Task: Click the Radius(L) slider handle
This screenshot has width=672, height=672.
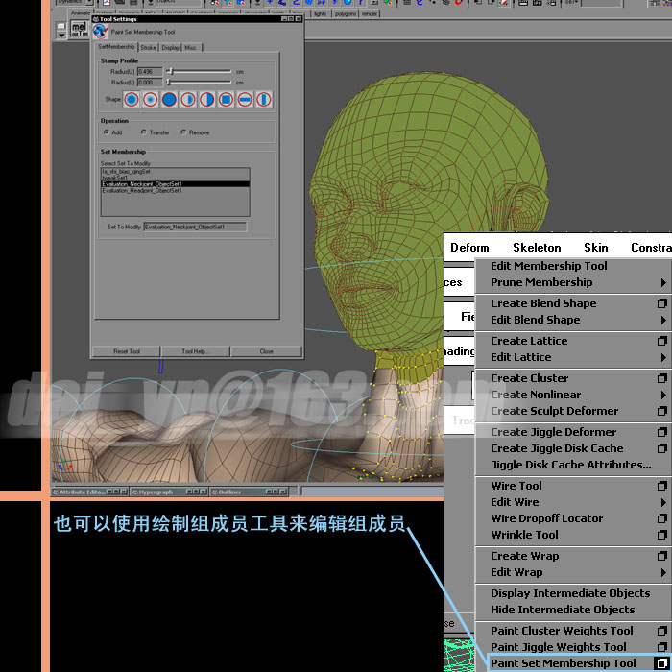Action: [169, 82]
